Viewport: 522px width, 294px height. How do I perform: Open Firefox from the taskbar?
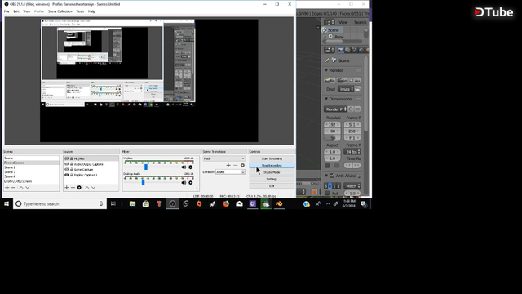click(226, 203)
